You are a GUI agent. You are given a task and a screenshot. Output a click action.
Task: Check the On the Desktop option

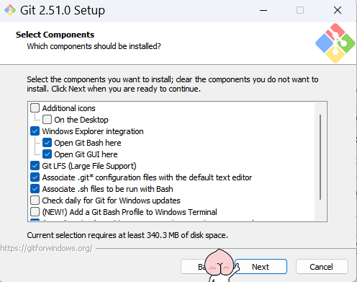47,120
